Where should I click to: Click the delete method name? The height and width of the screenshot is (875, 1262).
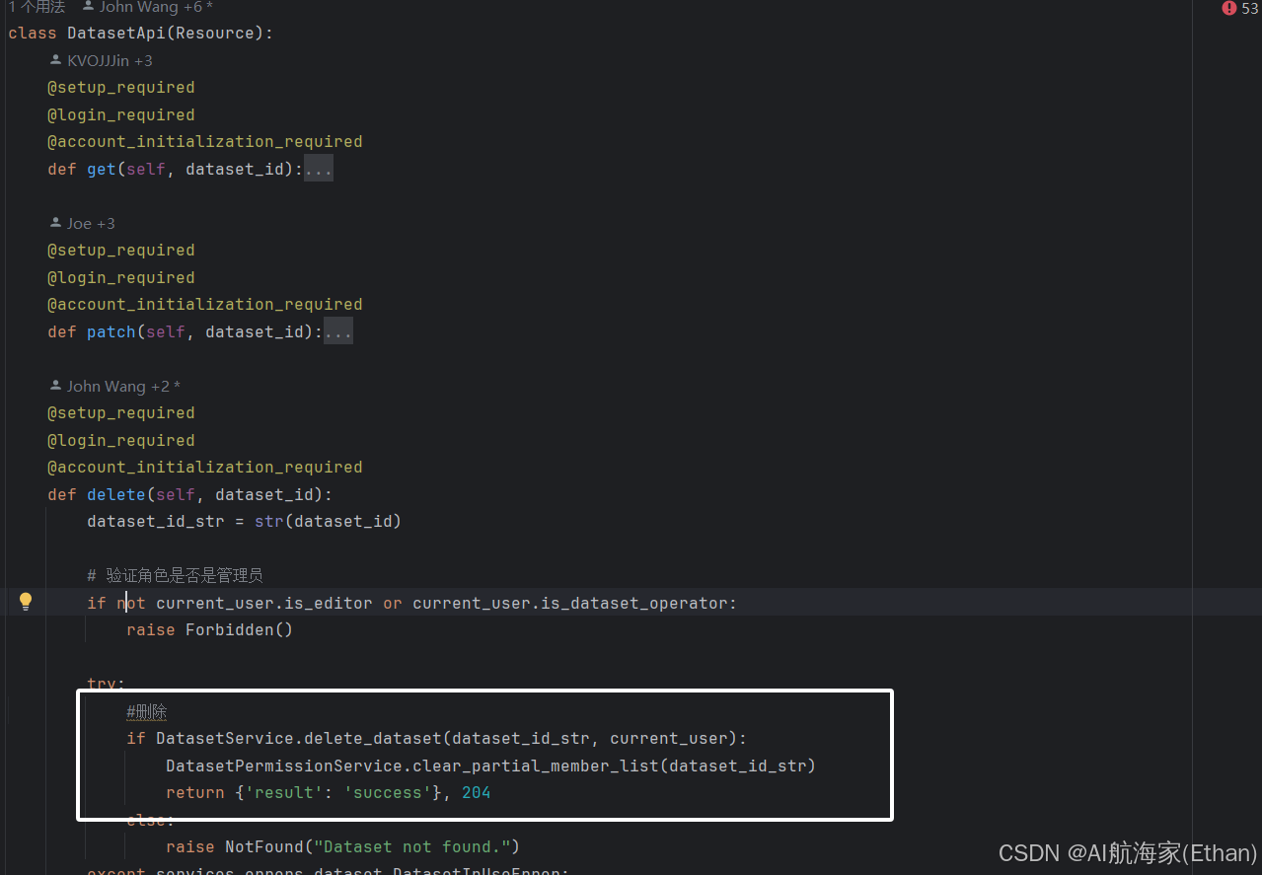116,495
